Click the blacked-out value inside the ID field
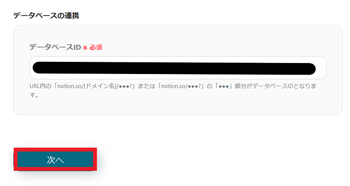This screenshot has height=186, width=350. click(x=174, y=68)
